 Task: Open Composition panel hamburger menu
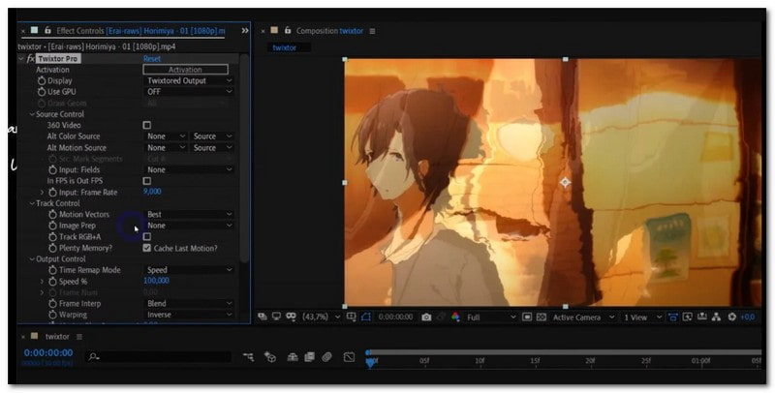(372, 31)
